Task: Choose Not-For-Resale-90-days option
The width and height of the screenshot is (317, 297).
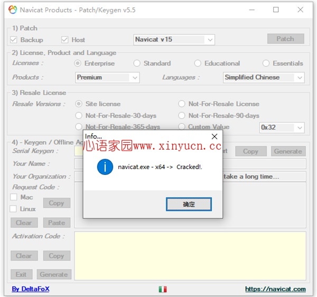Action: (182, 116)
